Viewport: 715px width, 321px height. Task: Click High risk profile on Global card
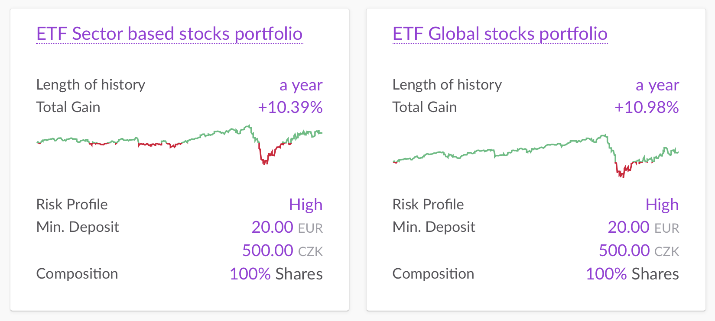point(662,205)
